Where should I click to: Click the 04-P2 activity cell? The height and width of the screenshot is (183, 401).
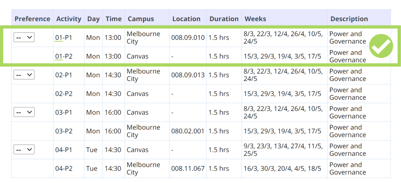[63, 169]
